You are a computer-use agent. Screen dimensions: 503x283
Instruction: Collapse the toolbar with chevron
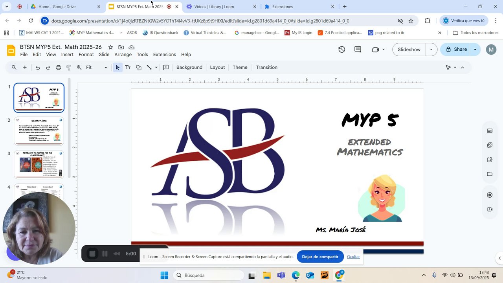463,68
